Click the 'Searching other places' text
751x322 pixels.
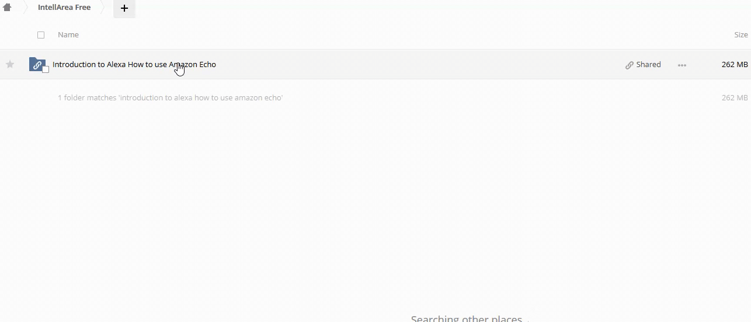coord(466,318)
